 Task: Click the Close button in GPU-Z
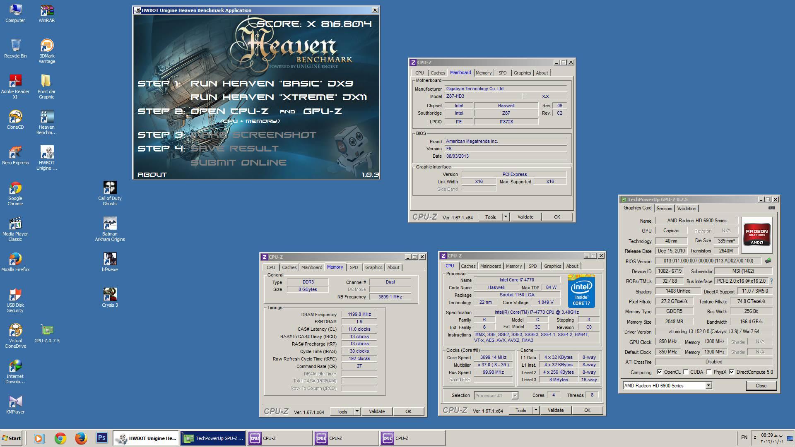point(761,385)
